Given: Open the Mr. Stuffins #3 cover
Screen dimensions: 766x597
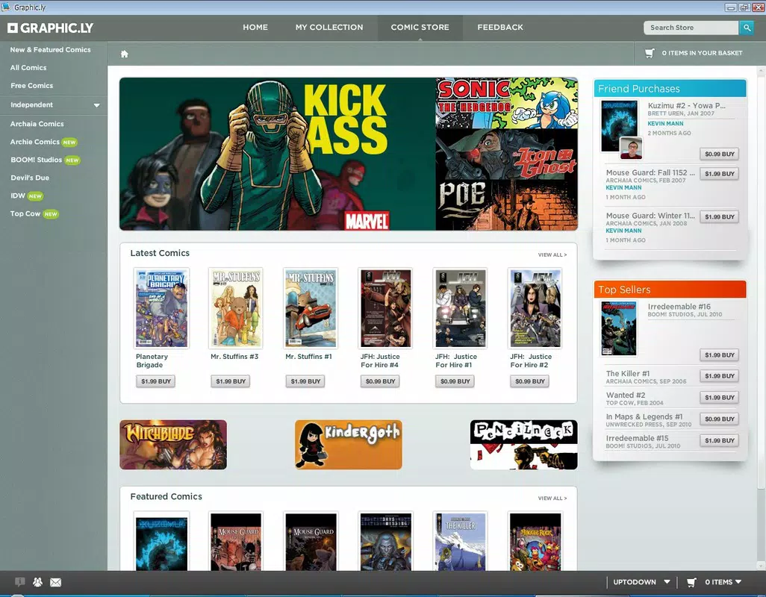Looking at the screenshot, I should 236,308.
